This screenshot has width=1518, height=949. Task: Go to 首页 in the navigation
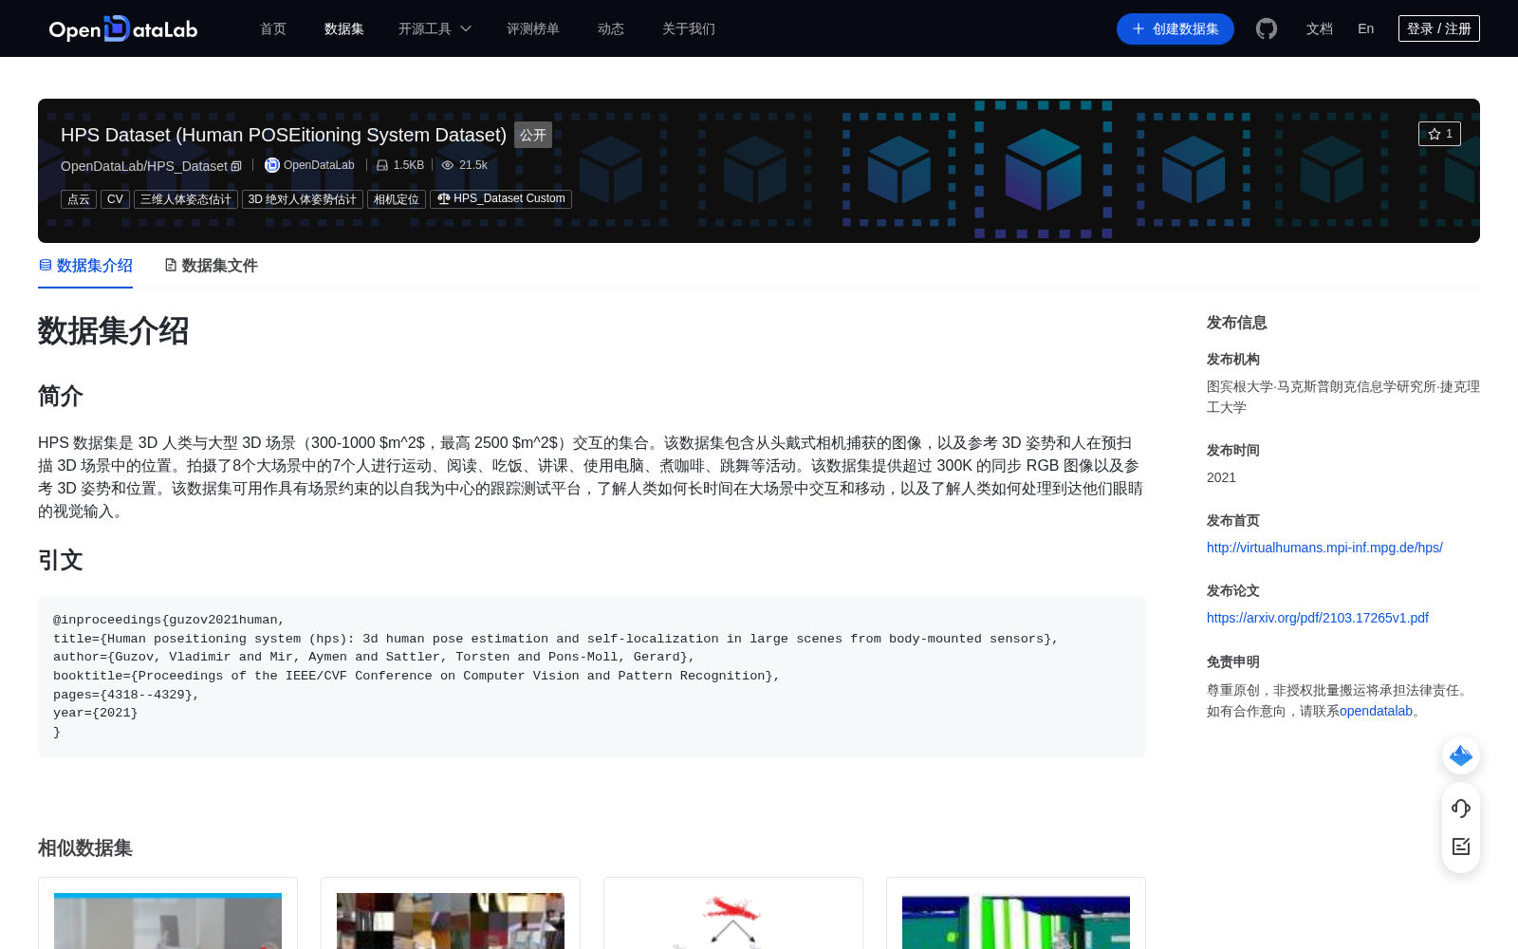point(273,28)
